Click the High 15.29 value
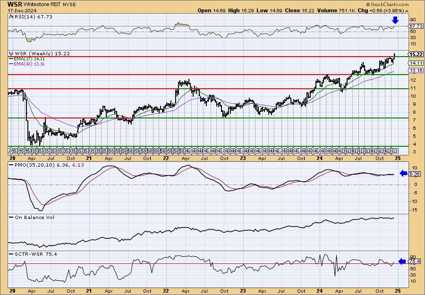 tap(241, 10)
